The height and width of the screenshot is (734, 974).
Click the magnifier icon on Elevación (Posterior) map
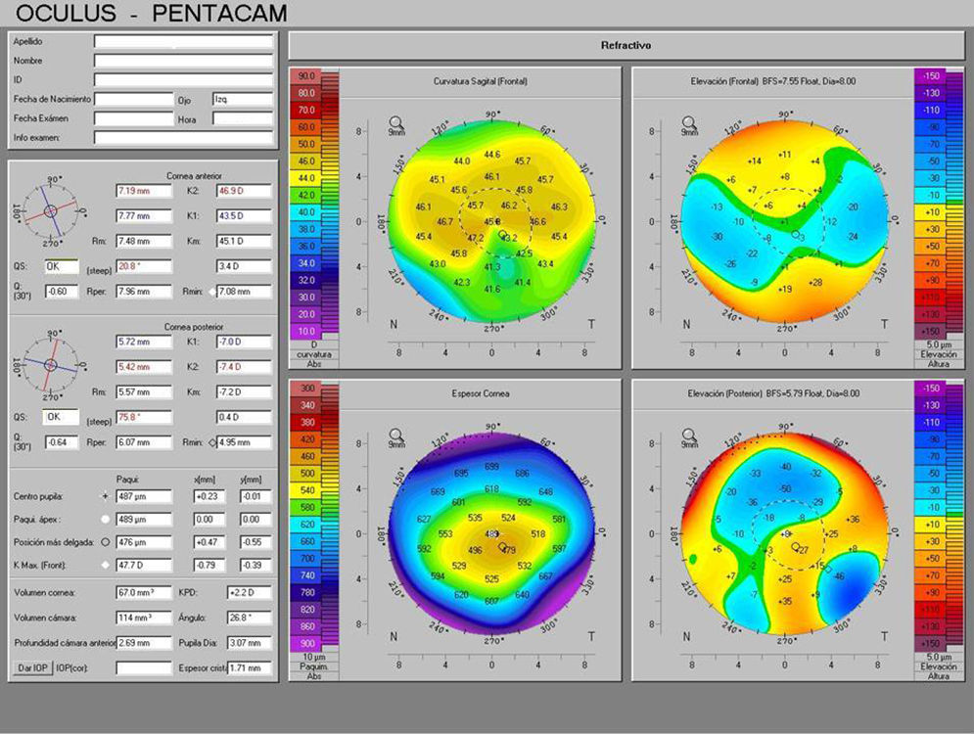coord(689,433)
